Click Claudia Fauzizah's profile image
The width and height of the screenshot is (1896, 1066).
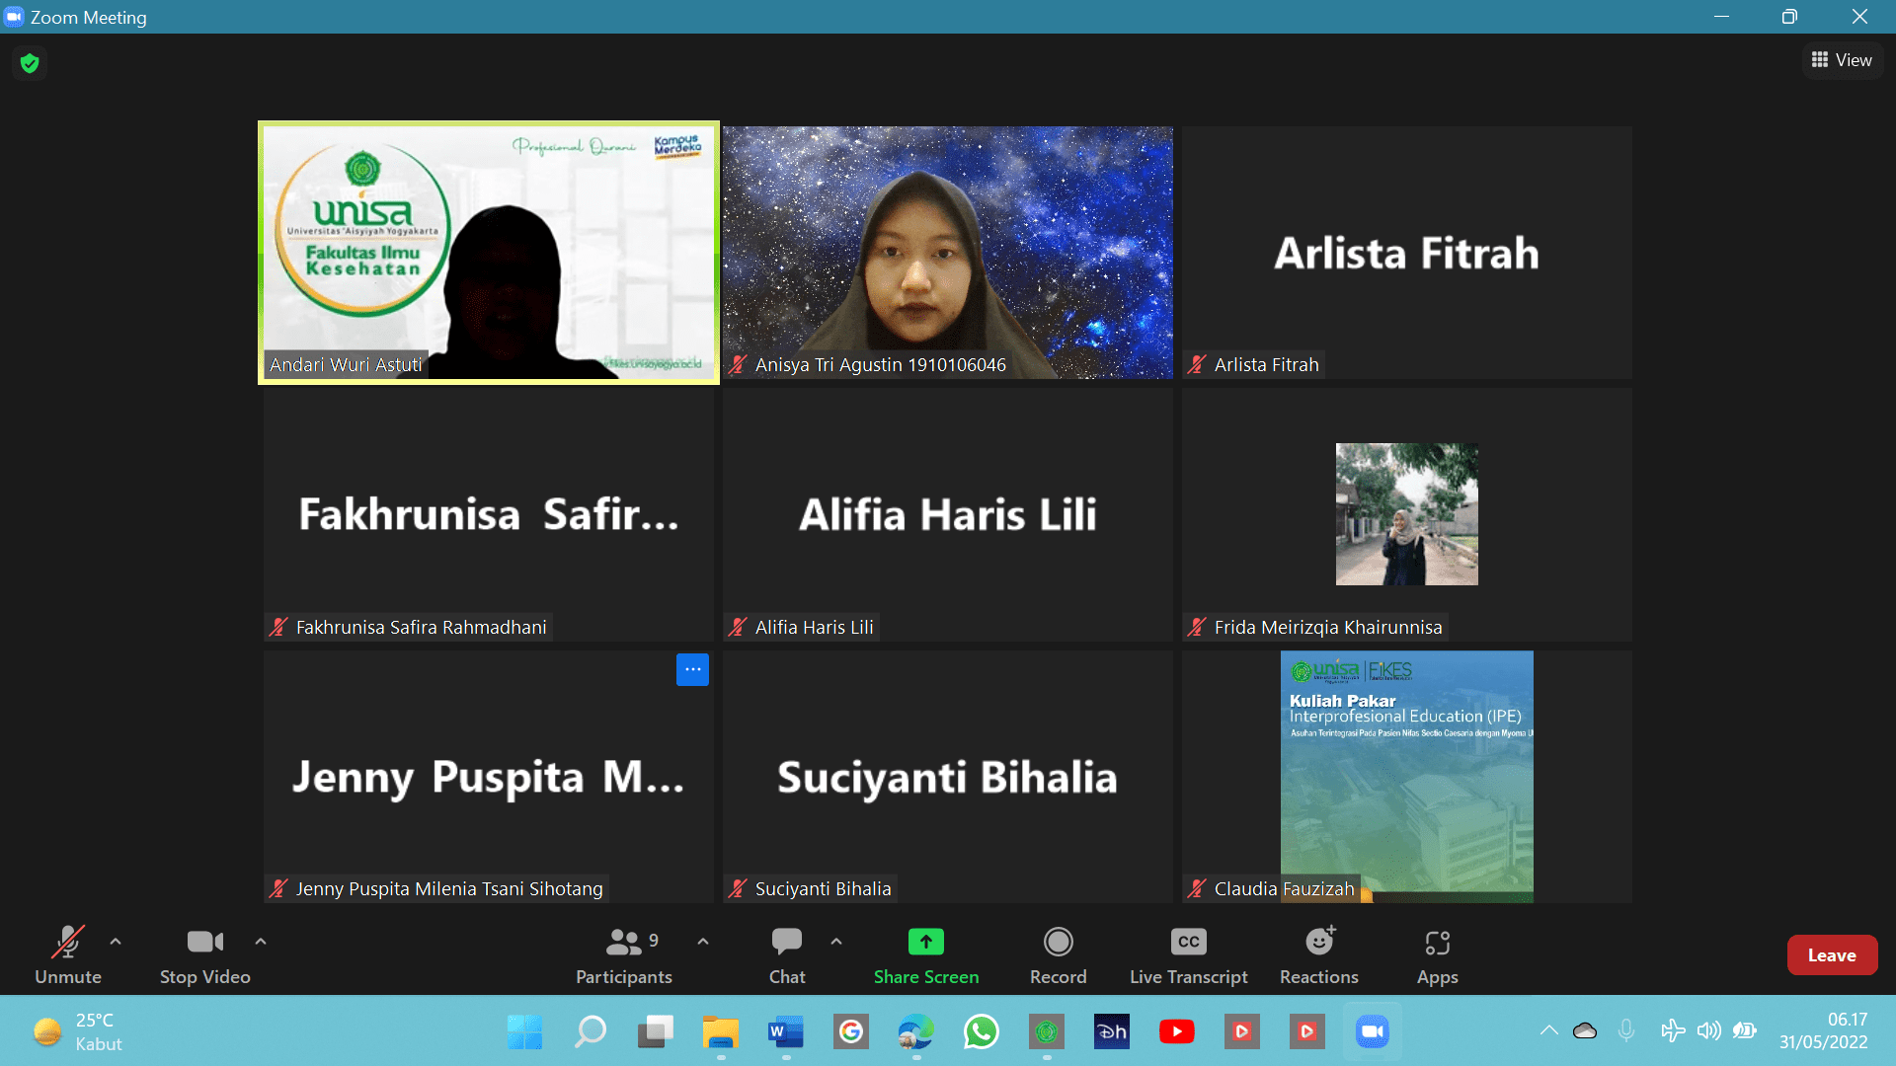pos(1407,776)
